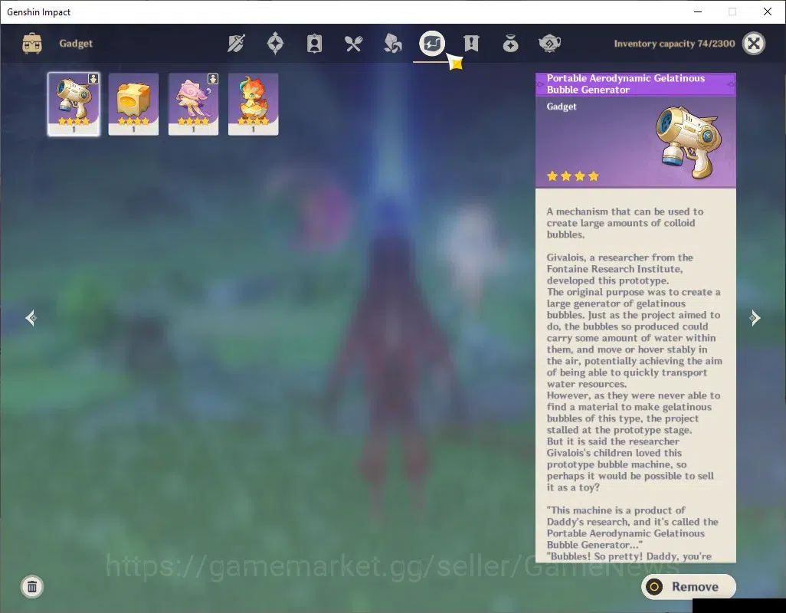Click the Gadget label in header

pos(76,44)
